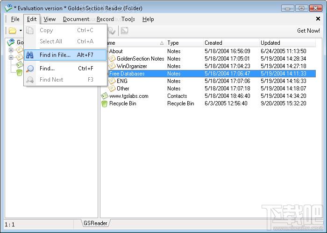
Task: Switch to the GSReader tab
Action: pos(95,223)
